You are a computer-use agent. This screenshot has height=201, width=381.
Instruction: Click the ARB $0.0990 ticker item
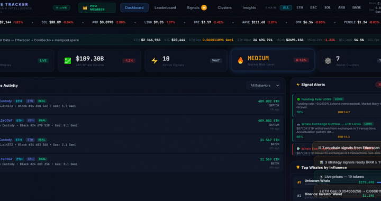pos(109,22)
